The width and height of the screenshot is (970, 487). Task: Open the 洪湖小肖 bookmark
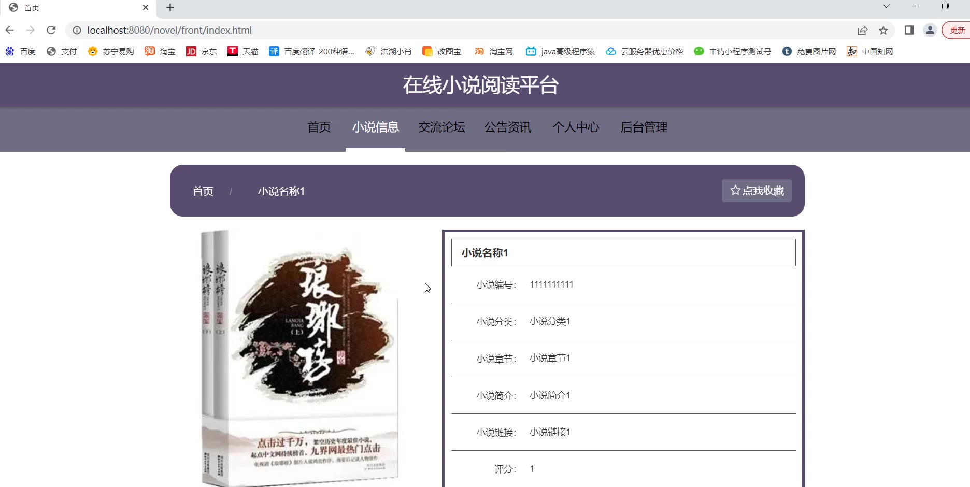coord(389,51)
